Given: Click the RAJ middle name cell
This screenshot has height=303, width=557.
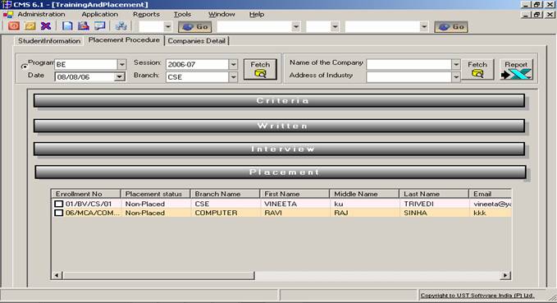Looking at the screenshot, I should coord(364,213).
